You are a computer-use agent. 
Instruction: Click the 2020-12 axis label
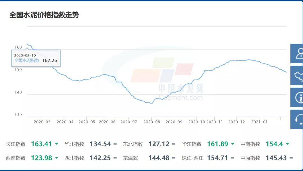coord(237,122)
